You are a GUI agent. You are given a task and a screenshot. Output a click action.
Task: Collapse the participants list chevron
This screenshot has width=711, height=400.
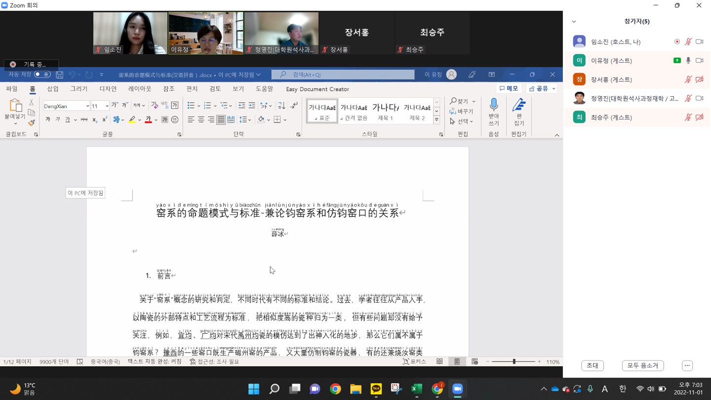tap(574, 22)
